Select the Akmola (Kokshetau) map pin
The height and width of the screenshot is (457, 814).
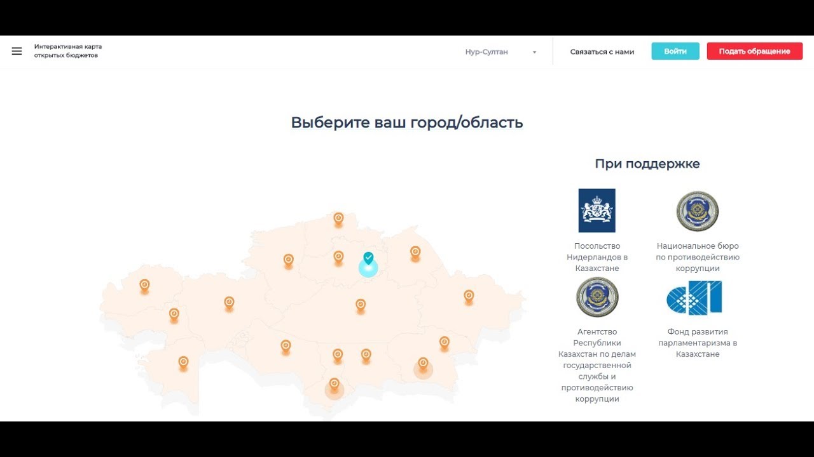tap(338, 257)
